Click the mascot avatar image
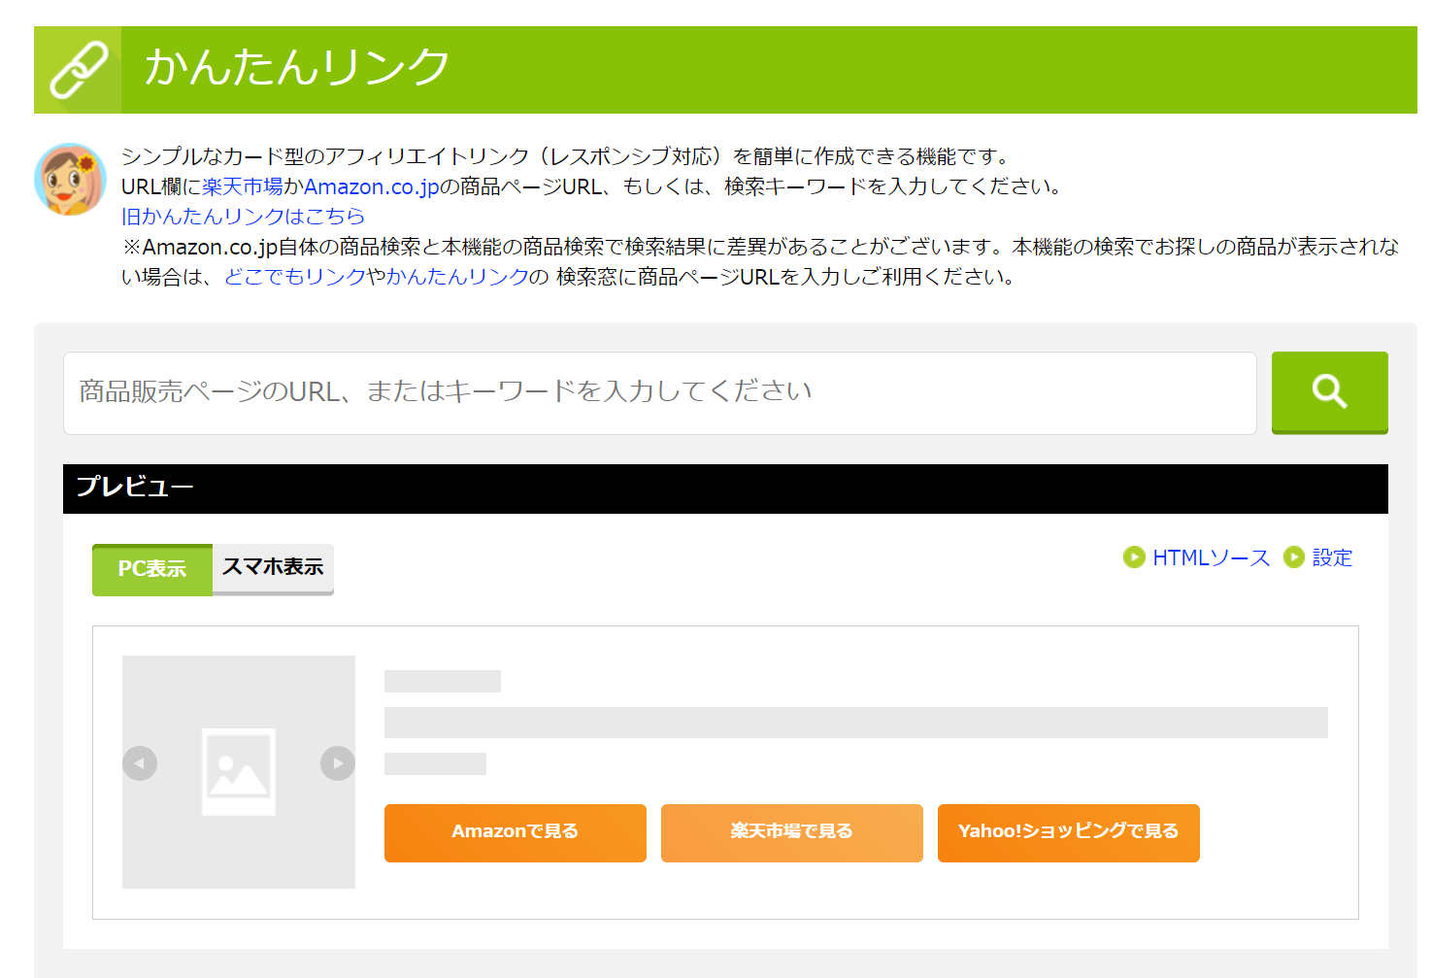 pyautogui.click(x=70, y=180)
